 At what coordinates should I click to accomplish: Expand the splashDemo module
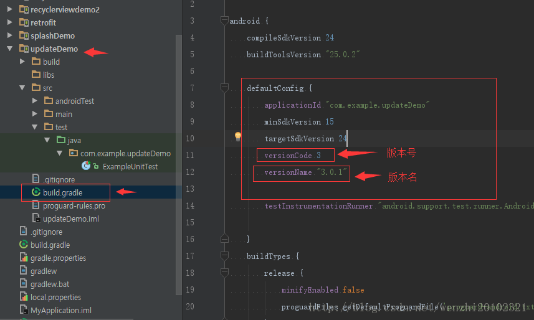pos(10,35)
